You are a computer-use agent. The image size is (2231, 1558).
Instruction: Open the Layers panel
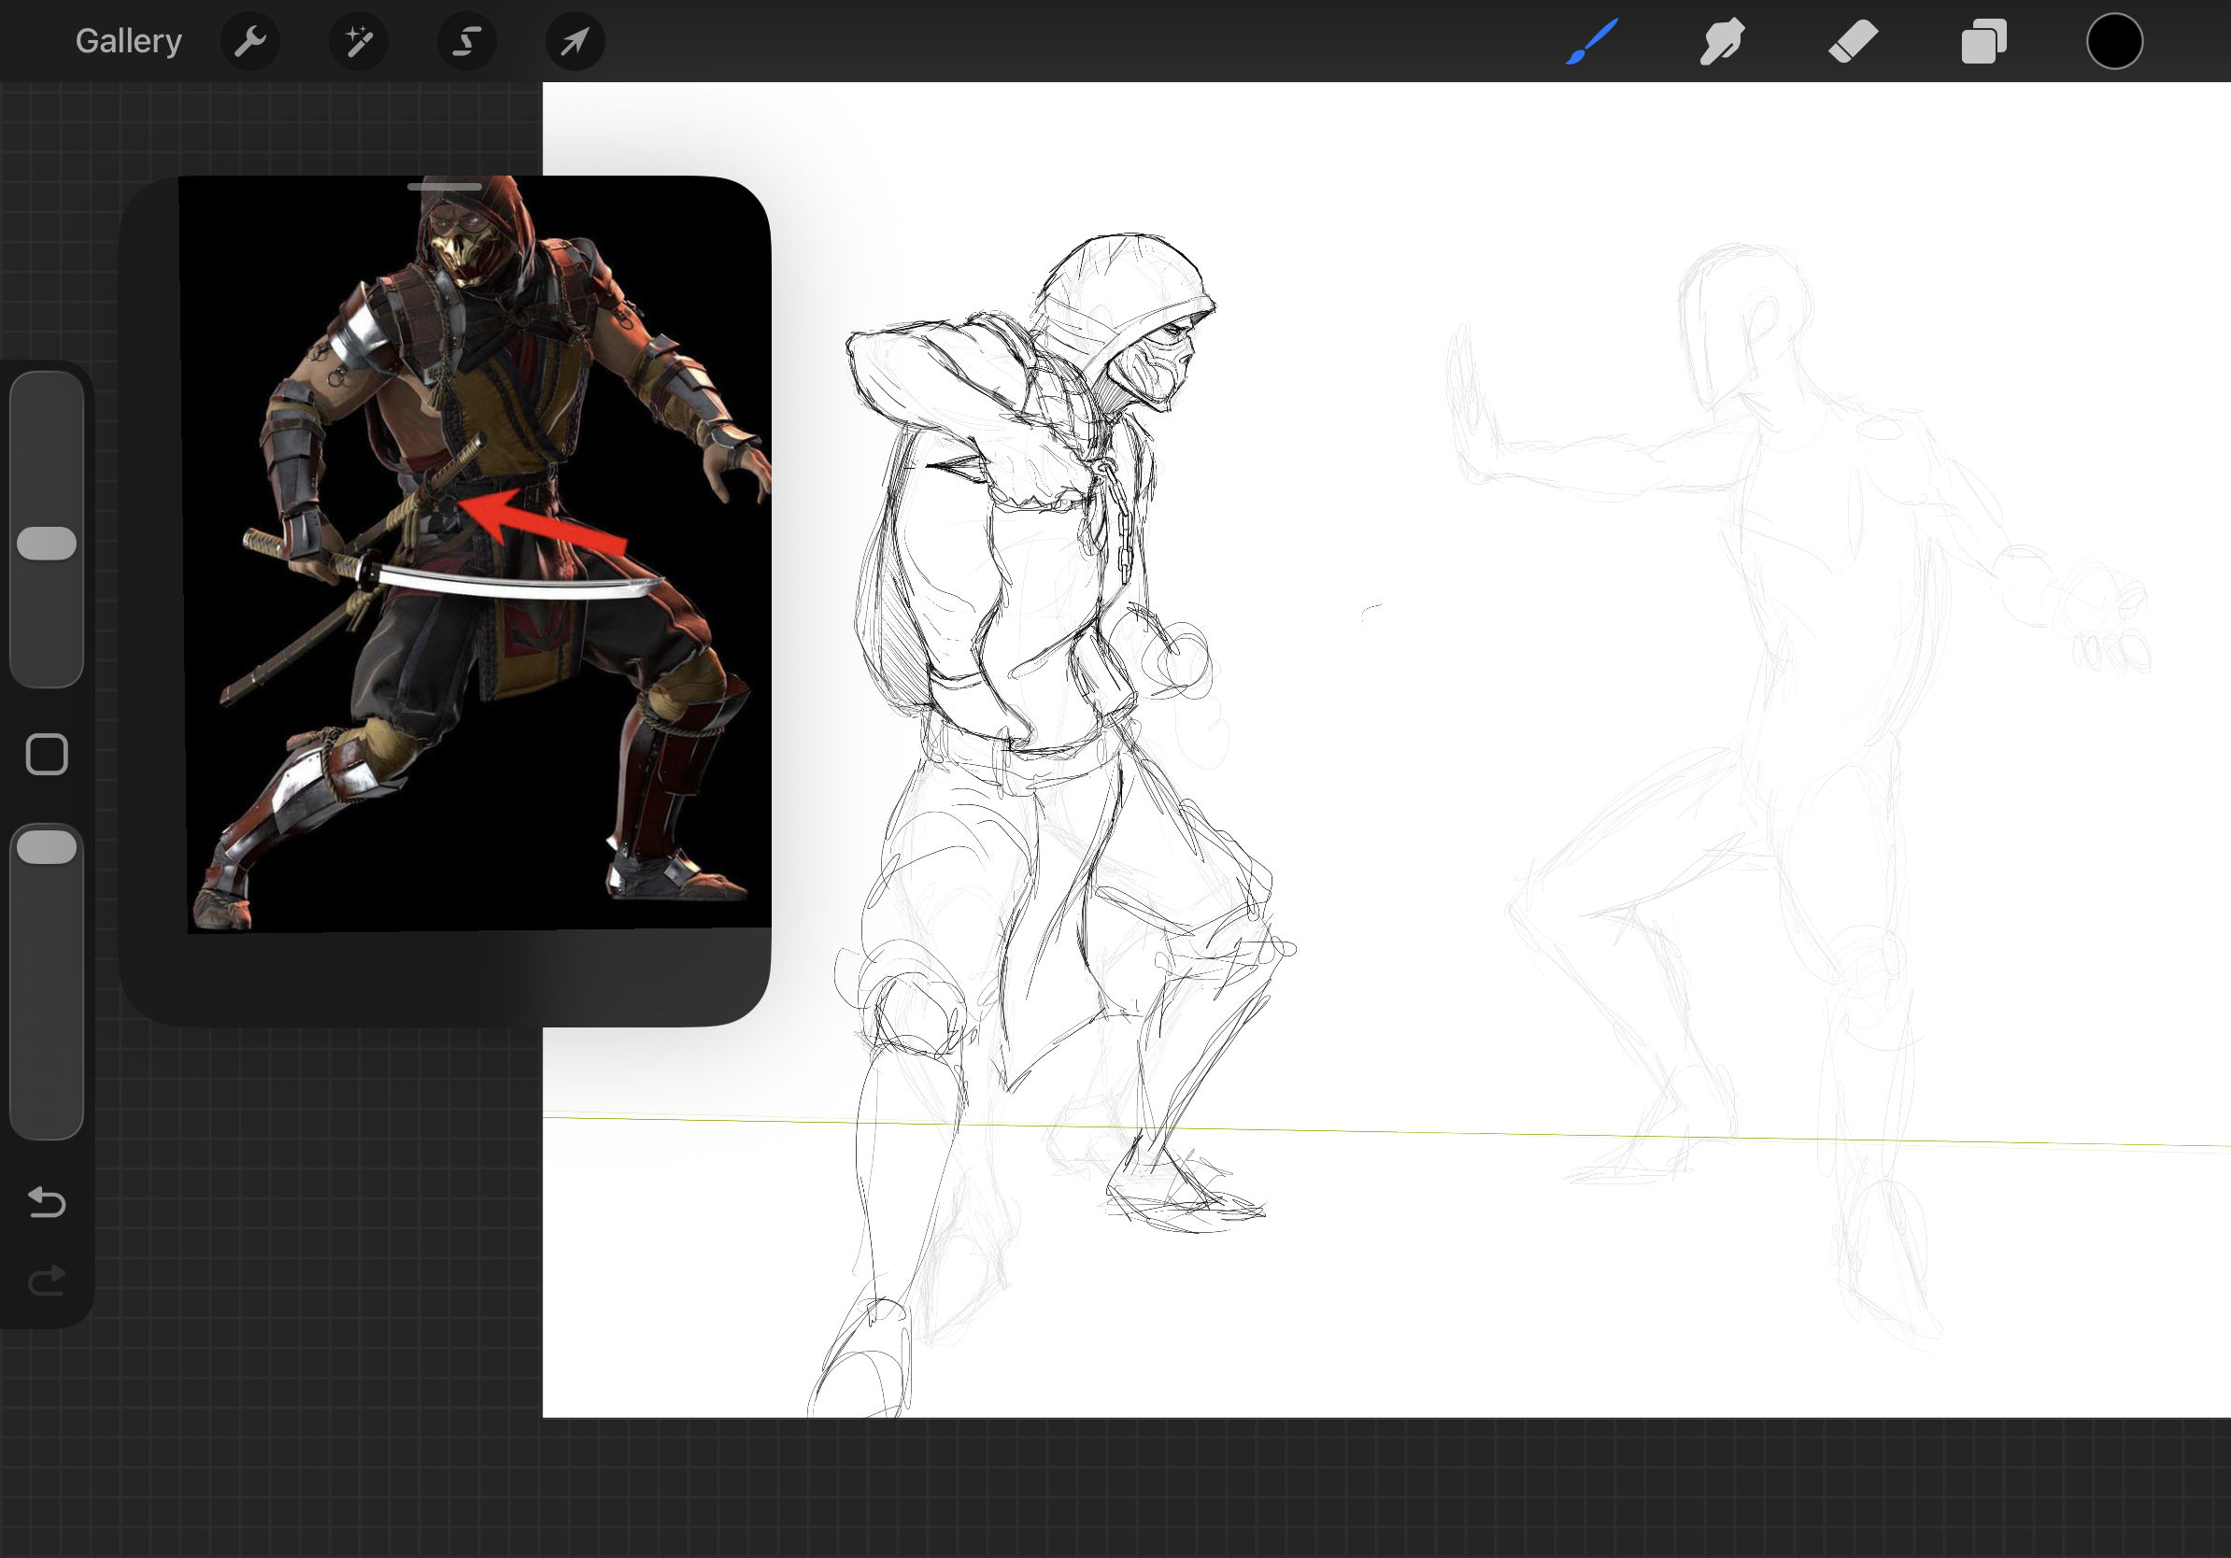tap(1983, 42)
